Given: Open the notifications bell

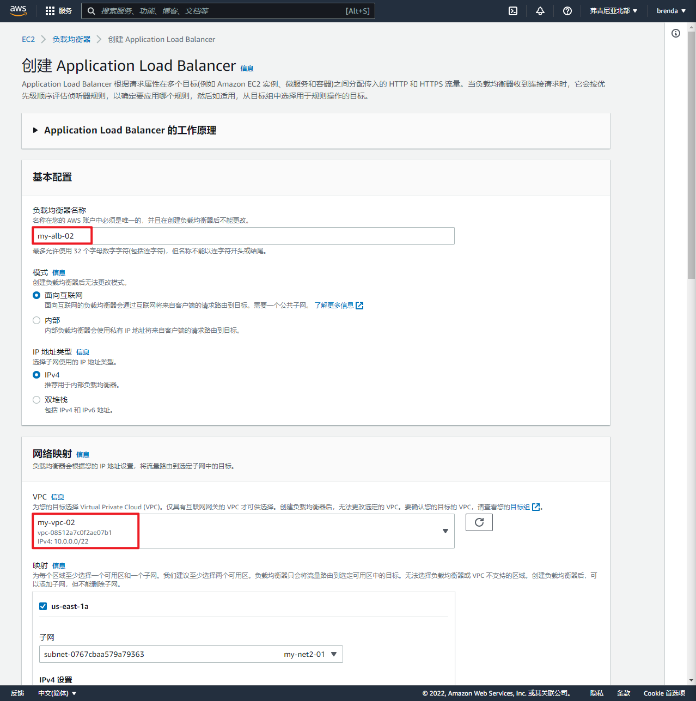Looking at the screenshot, I should [x=540, y=11].
